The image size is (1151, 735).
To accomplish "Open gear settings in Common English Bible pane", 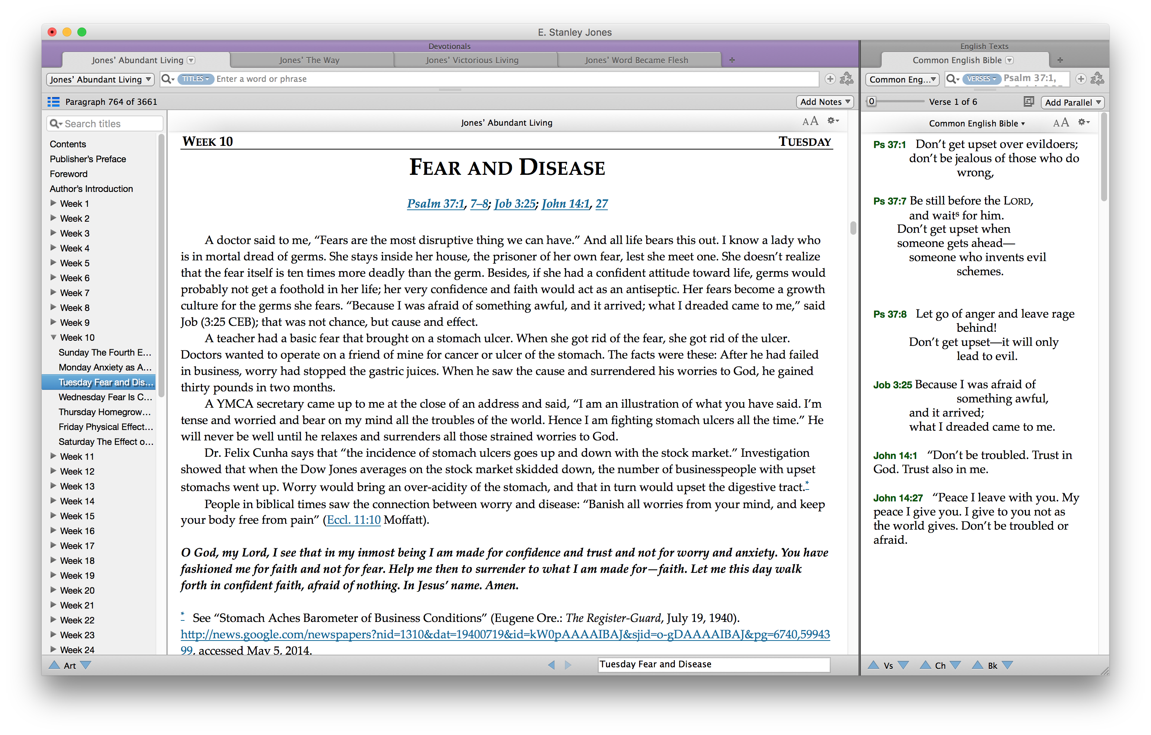I will (x=1084, y=122).
